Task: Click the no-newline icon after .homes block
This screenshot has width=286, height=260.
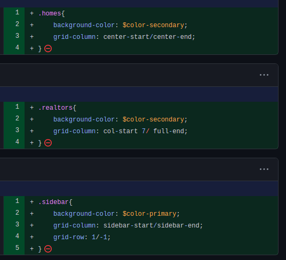Action: point(48,48)
